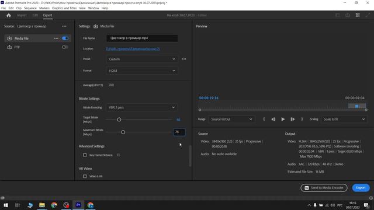Screen dimensions: 374x210
Task: Set Out point bracket in preview
Action: [x=302, y=119]
